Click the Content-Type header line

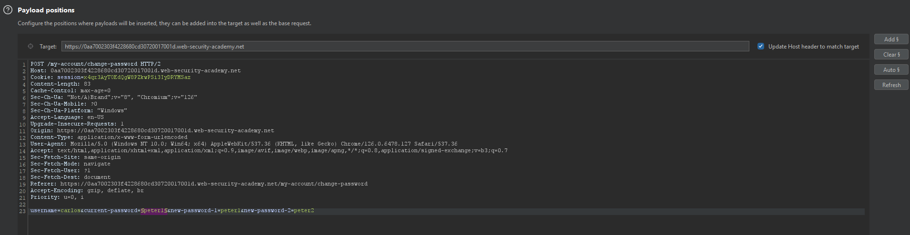(109, 137)
